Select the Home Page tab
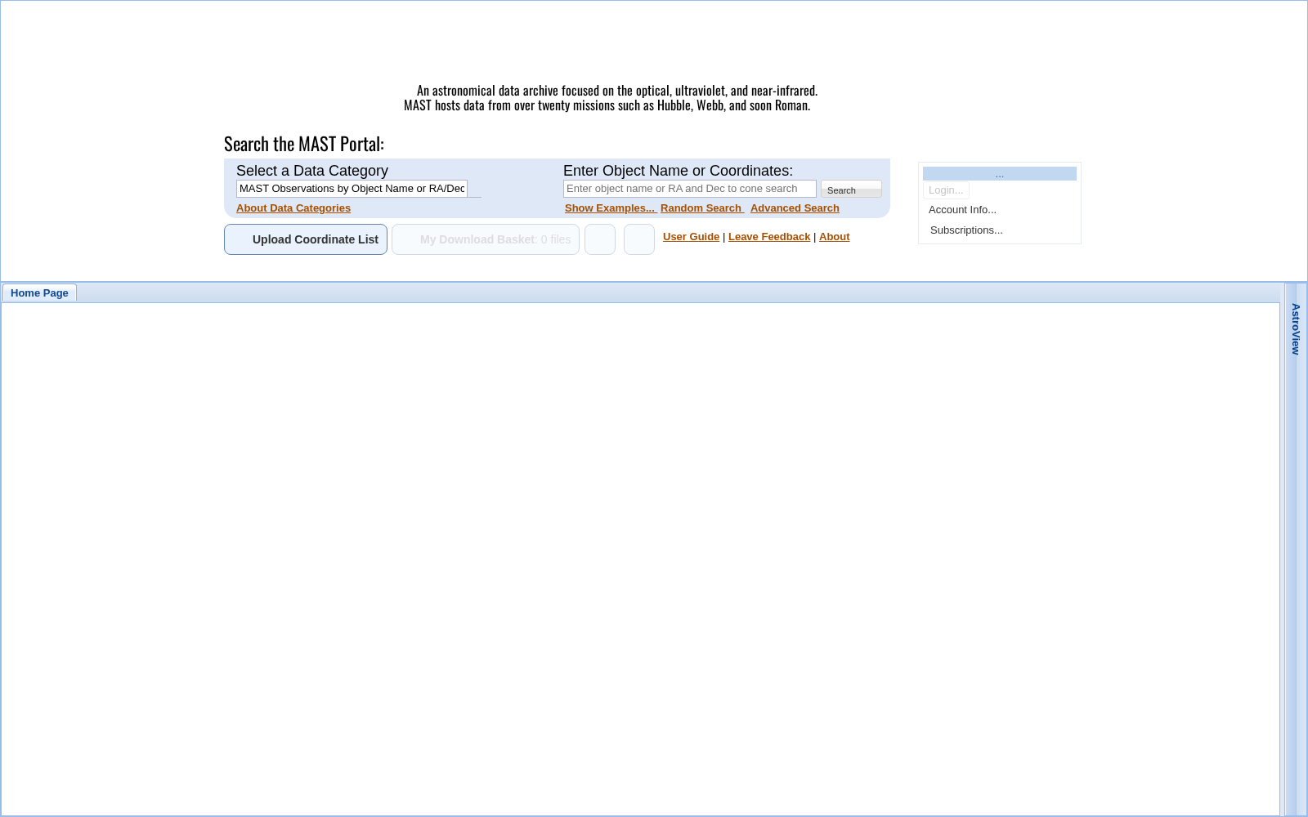This screenshot has height=817, width=1308. 39,293
